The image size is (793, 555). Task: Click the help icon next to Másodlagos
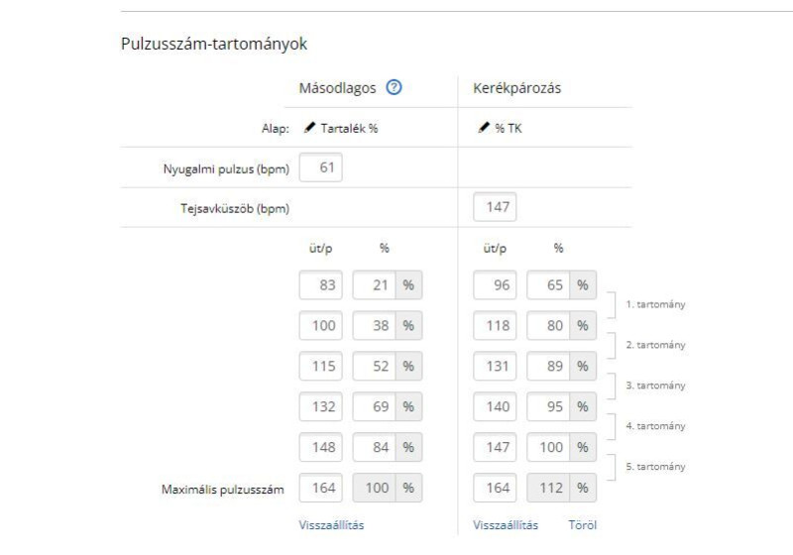395,87
